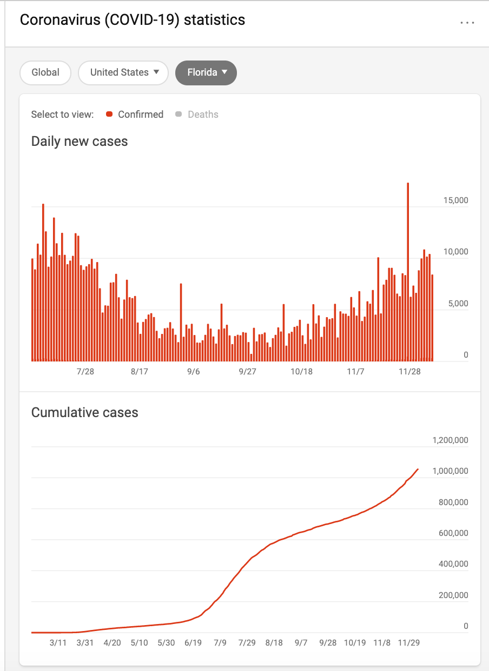Click the 15,000 axis label
Image resolution: width=489 pixels, height=671 pixels.
tap(455, 200)
